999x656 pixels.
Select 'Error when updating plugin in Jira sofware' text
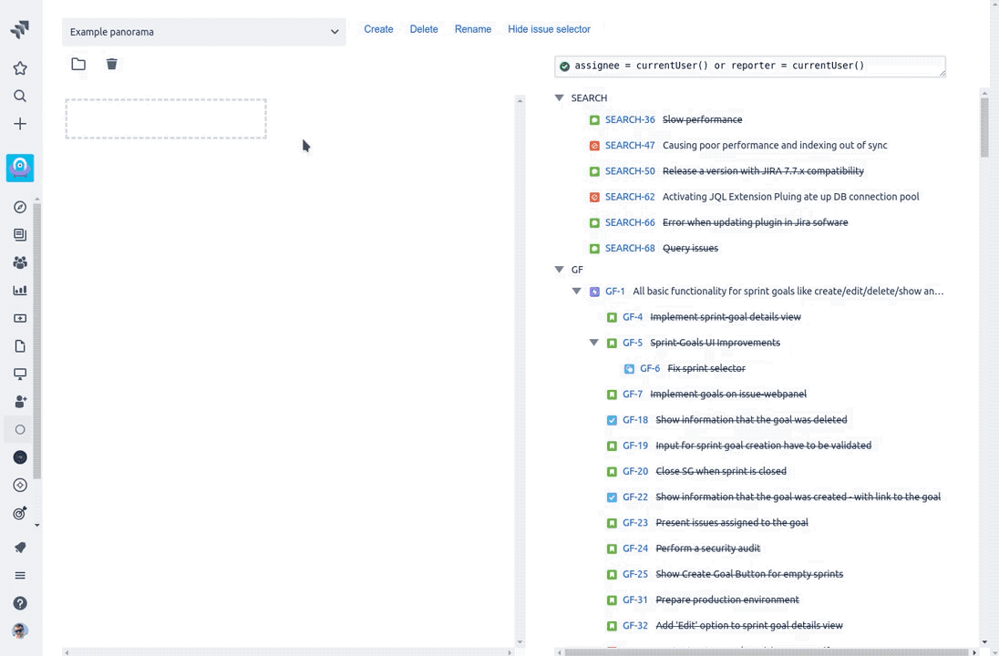[x=755, y=223]
